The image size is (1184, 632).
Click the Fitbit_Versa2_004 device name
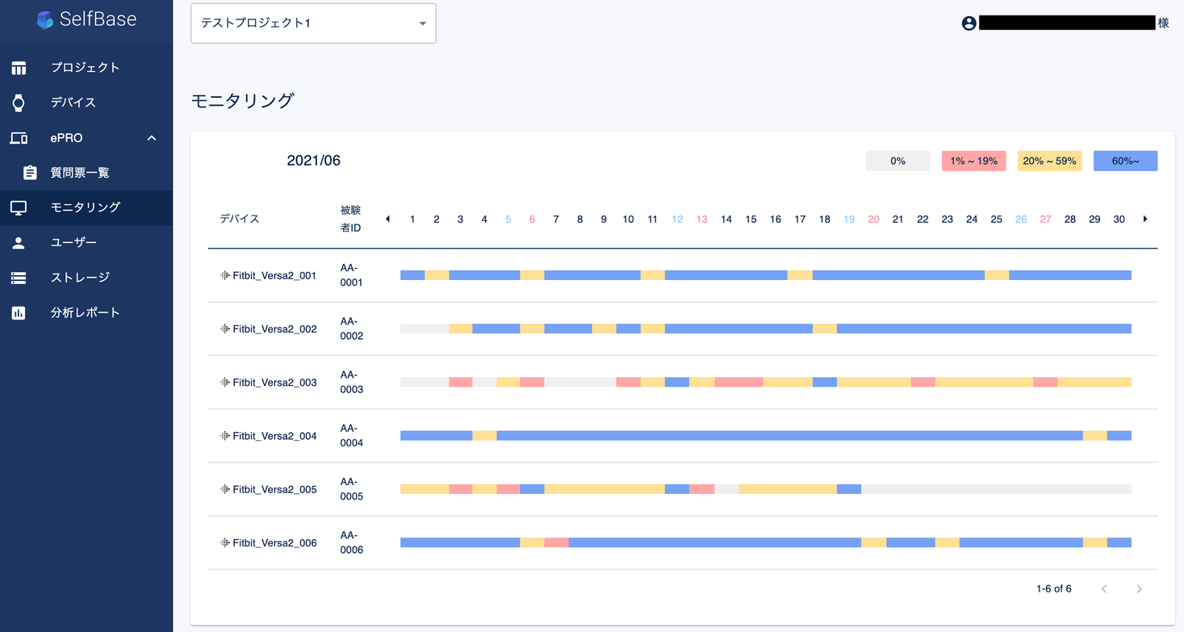(x=274, y=436)
